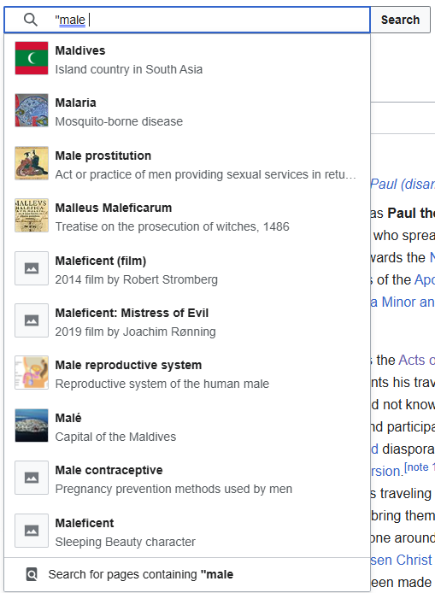
Task: Click placeholder icon for Maleficent character
Action: [32, 531]
